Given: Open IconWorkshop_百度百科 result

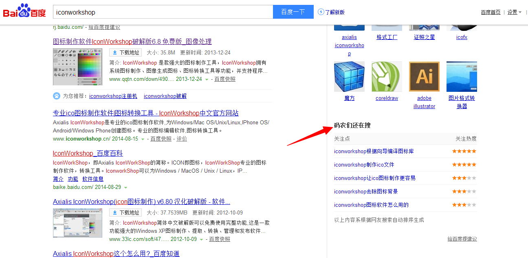Looking at the screenshot, I should (88, 153).
